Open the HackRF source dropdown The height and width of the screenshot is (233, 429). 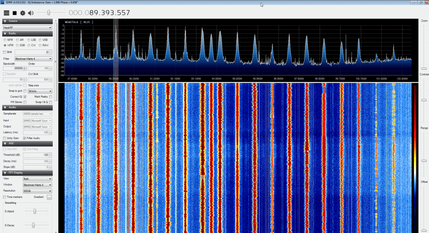(27, 27)
